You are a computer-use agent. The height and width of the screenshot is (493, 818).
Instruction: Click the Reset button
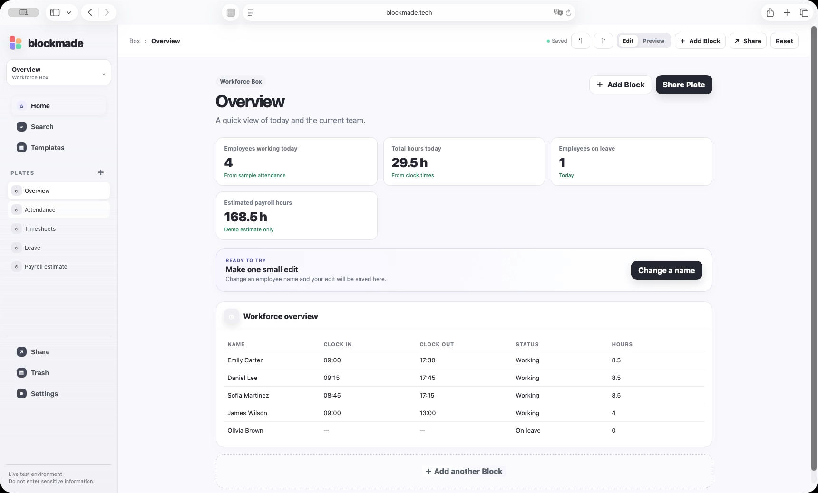(x=784, y=41)
